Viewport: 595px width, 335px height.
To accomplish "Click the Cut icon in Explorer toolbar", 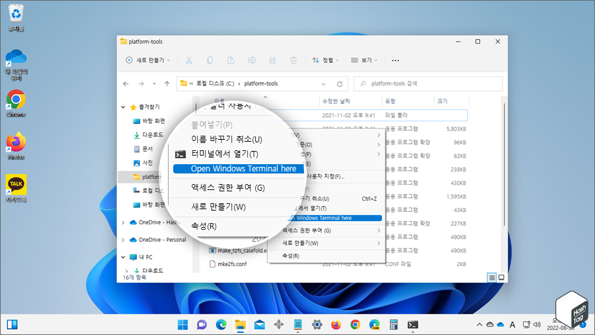I will (x=188, y=60).
